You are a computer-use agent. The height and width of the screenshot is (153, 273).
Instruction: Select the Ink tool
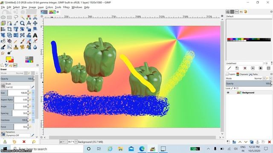pos(3,47)
